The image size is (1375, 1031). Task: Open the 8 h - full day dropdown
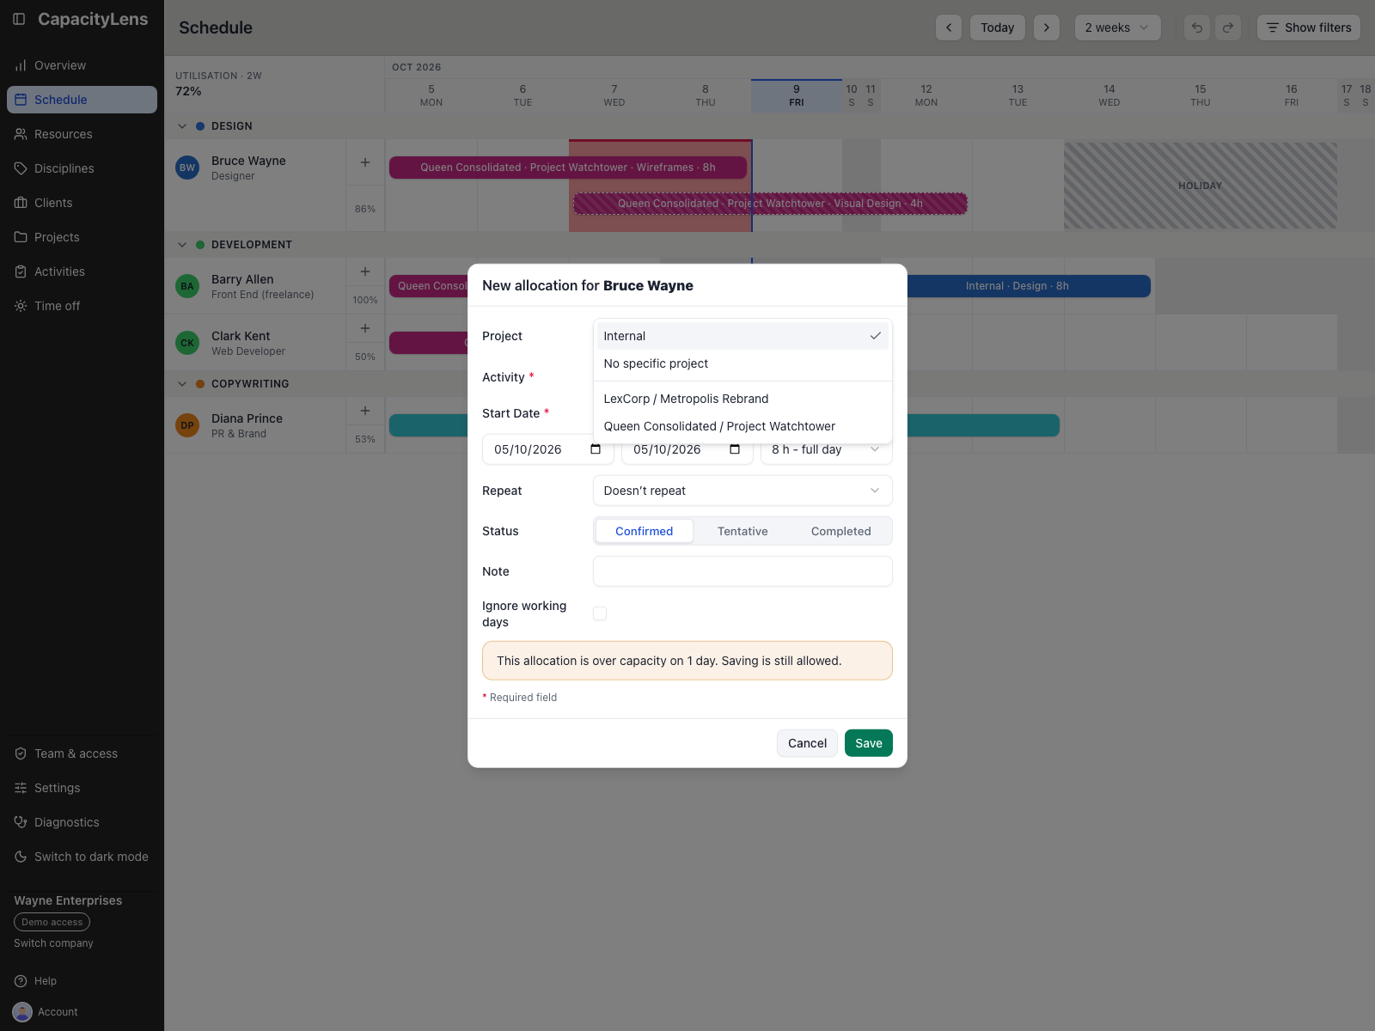[x=826, y=449]
